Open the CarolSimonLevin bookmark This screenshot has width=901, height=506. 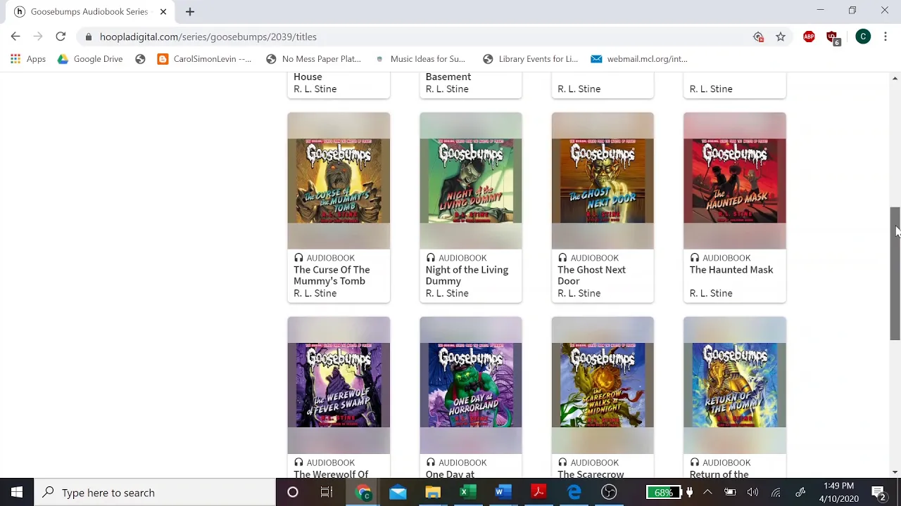point(204,59)
